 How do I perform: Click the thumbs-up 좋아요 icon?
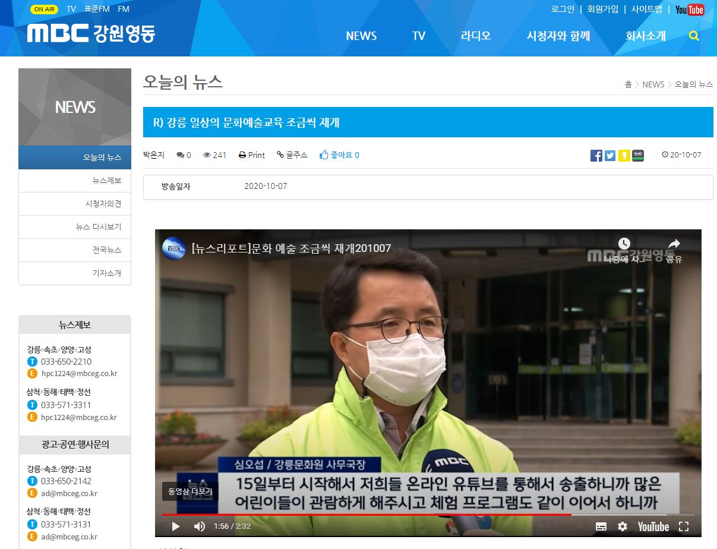pos(324,155)
